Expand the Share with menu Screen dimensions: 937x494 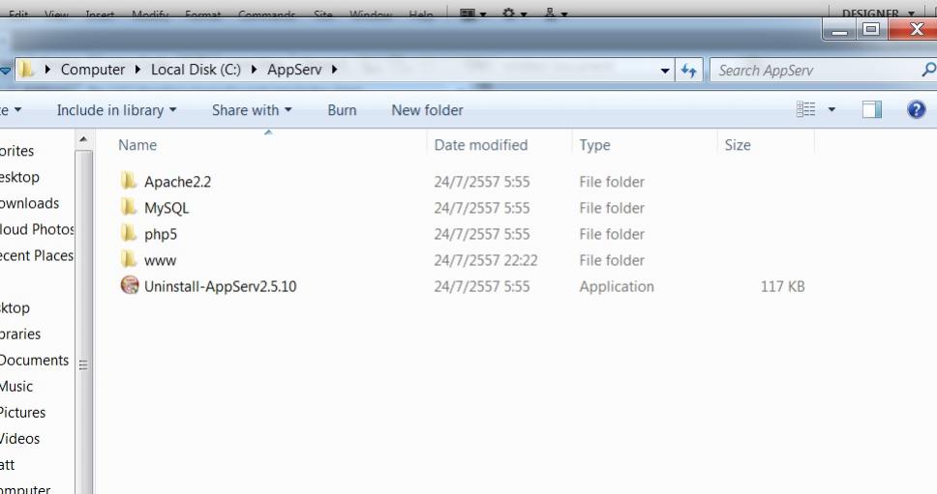(x=252, y=110)
